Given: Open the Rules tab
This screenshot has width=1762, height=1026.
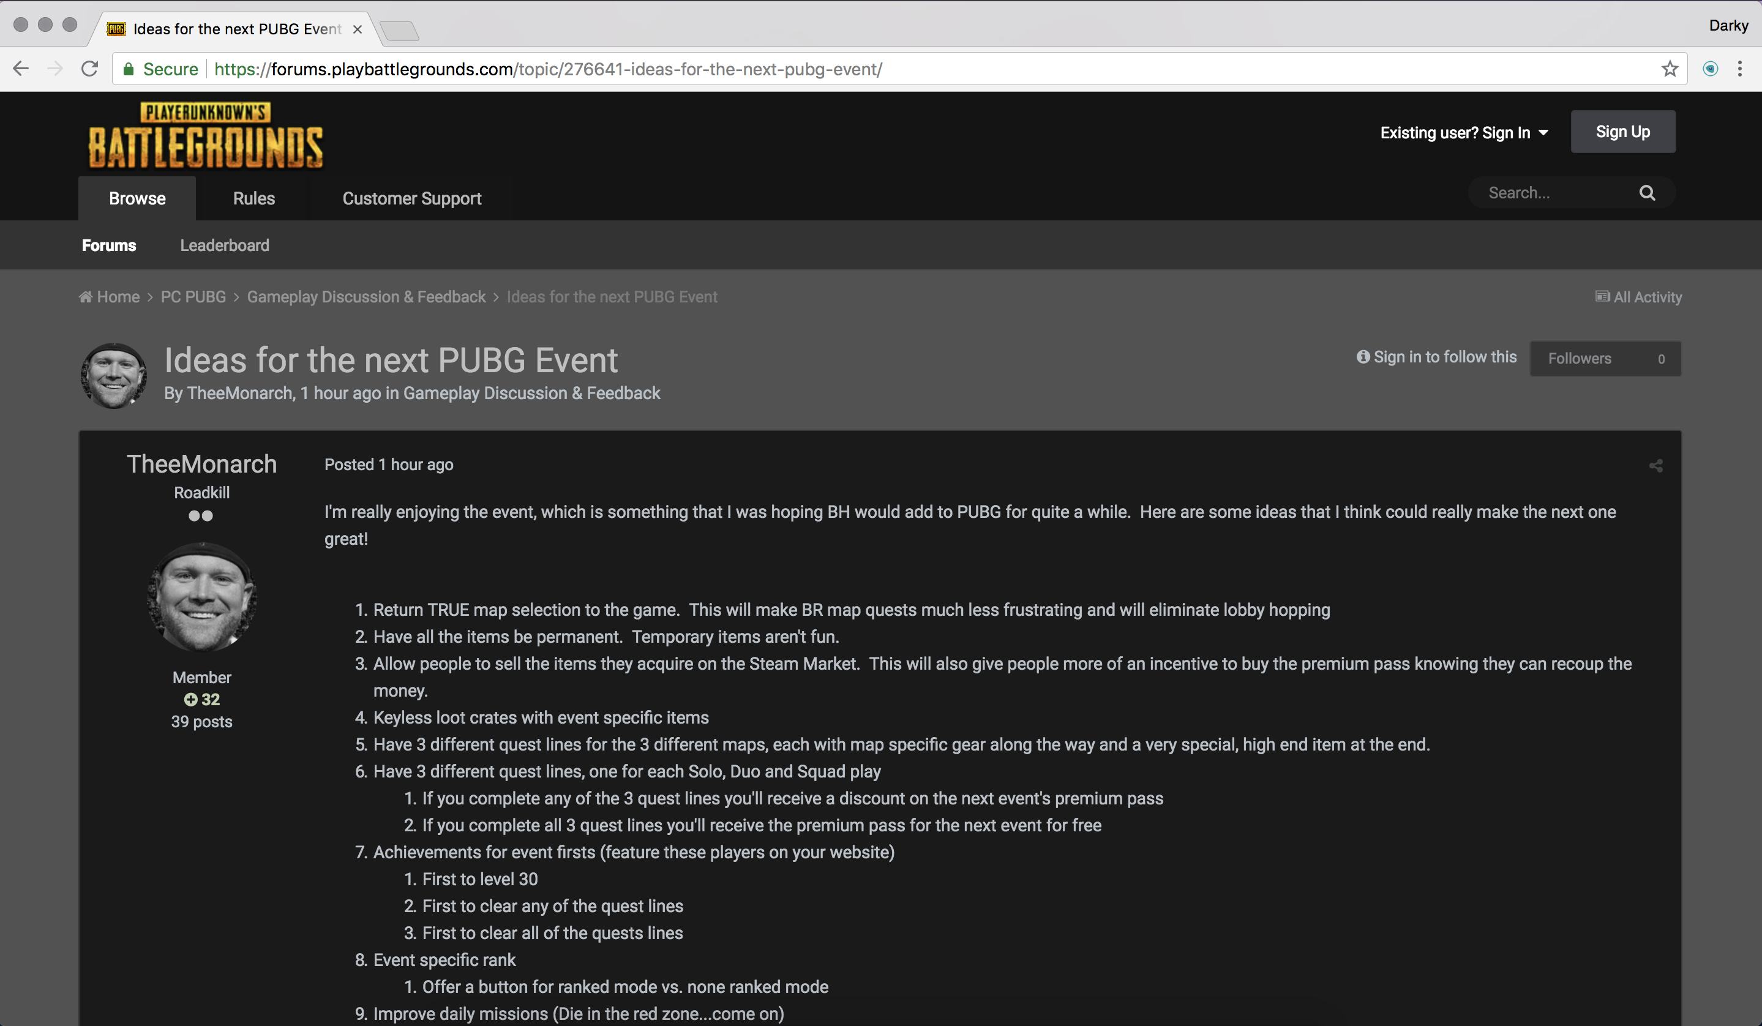Looking at the screenshot, I should click(x=254, y=198).
